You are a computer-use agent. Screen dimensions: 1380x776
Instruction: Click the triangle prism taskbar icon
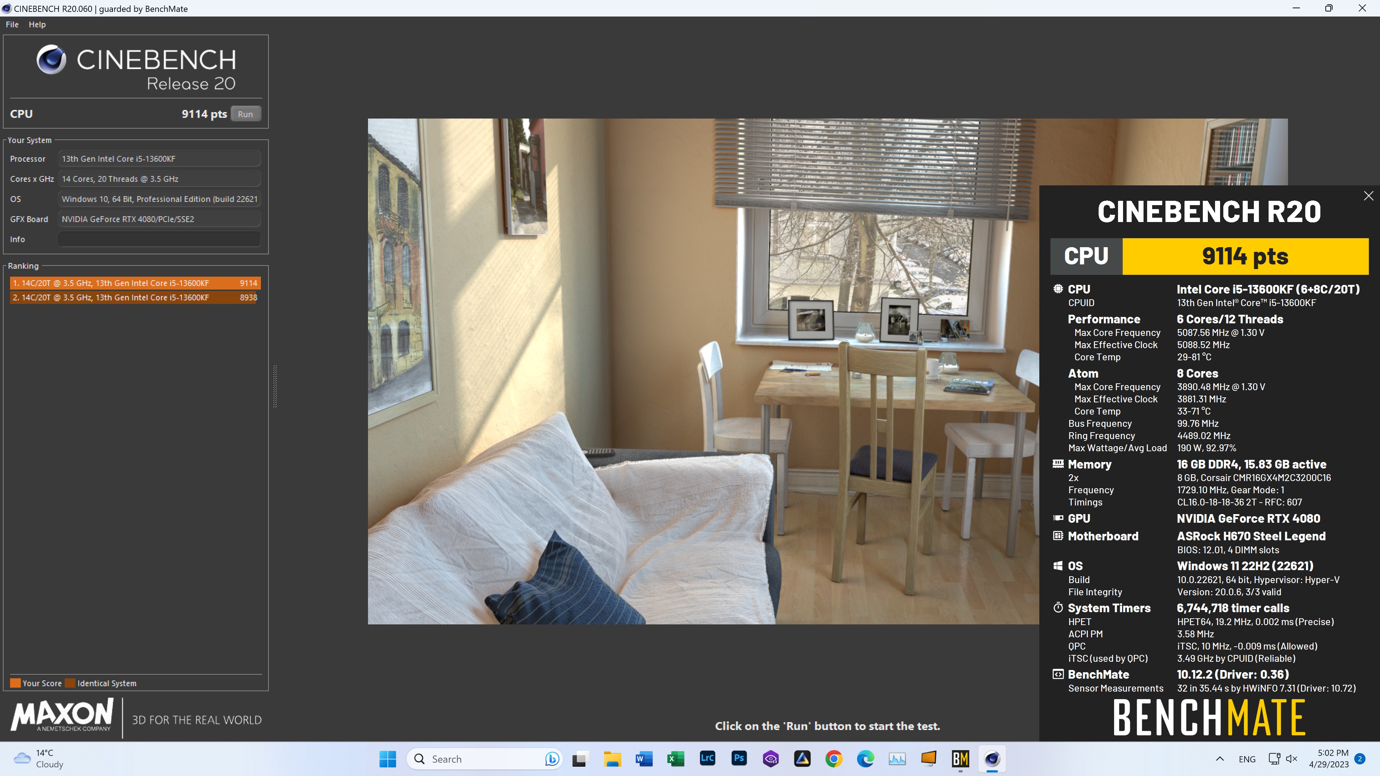(x=802, y=759)
